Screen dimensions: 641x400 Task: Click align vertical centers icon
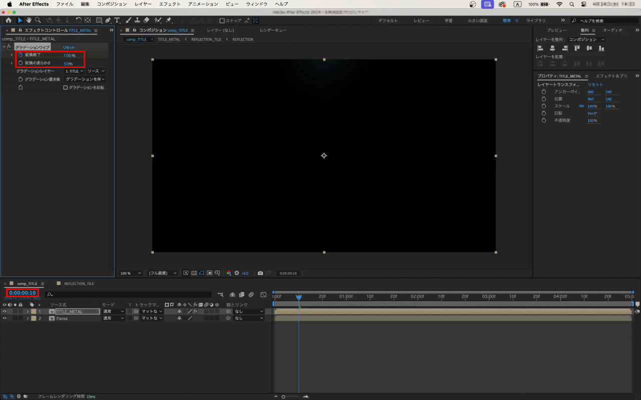point(589,48)
